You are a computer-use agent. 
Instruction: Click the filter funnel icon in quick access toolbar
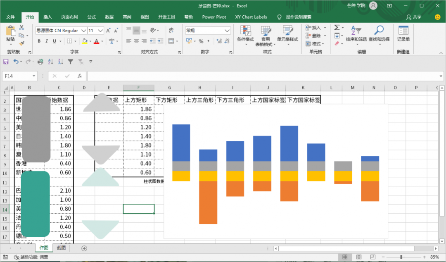click(x=71, y=62)
